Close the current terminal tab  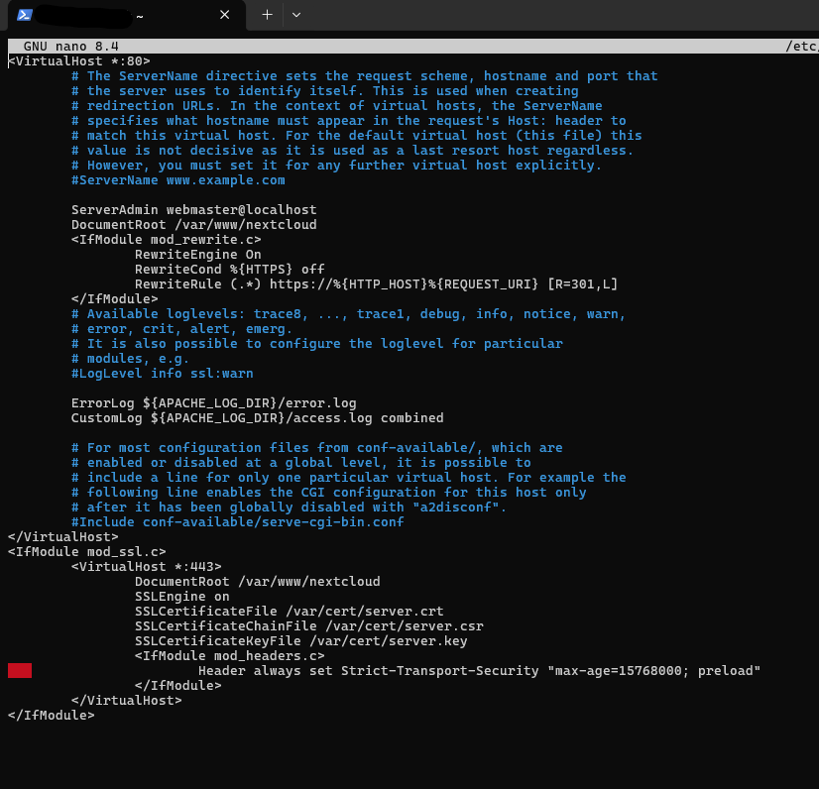[x=225, y=15]
